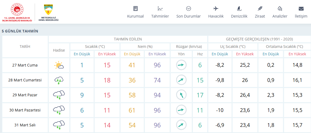Click the Ministry of Environment logo

coord(17,12)
